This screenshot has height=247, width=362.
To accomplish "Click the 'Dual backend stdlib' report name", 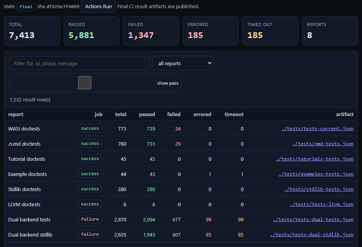I will coord(30,235).
